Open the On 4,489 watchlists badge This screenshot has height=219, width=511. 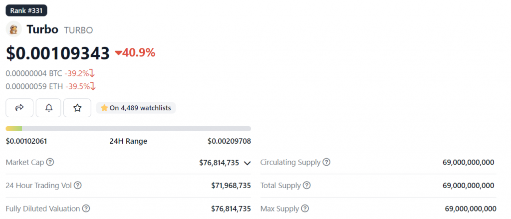[136, 108]
